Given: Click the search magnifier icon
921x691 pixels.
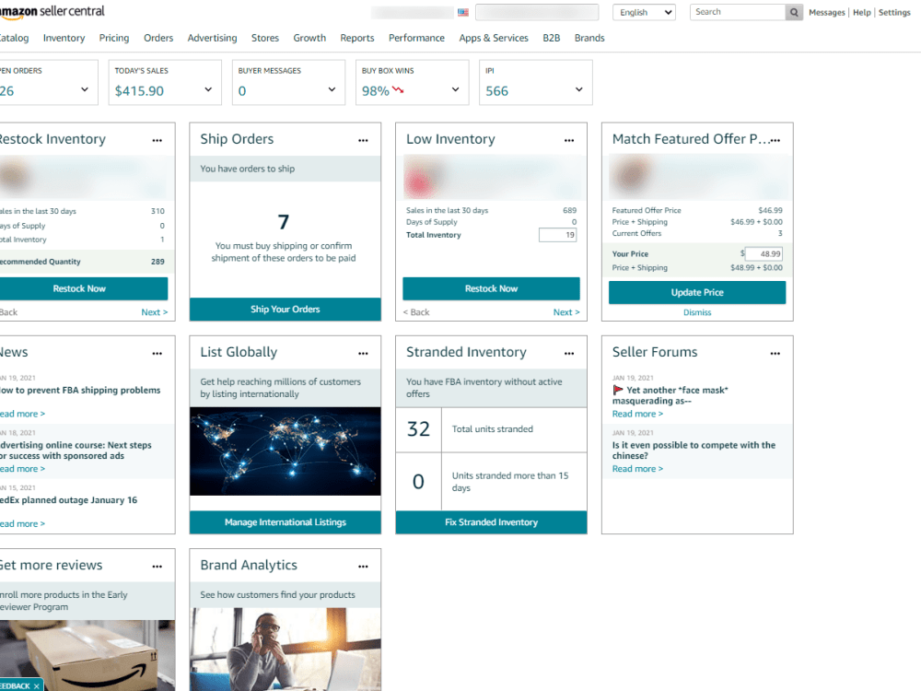Looking at the screenshot, I should coord(794,12).
